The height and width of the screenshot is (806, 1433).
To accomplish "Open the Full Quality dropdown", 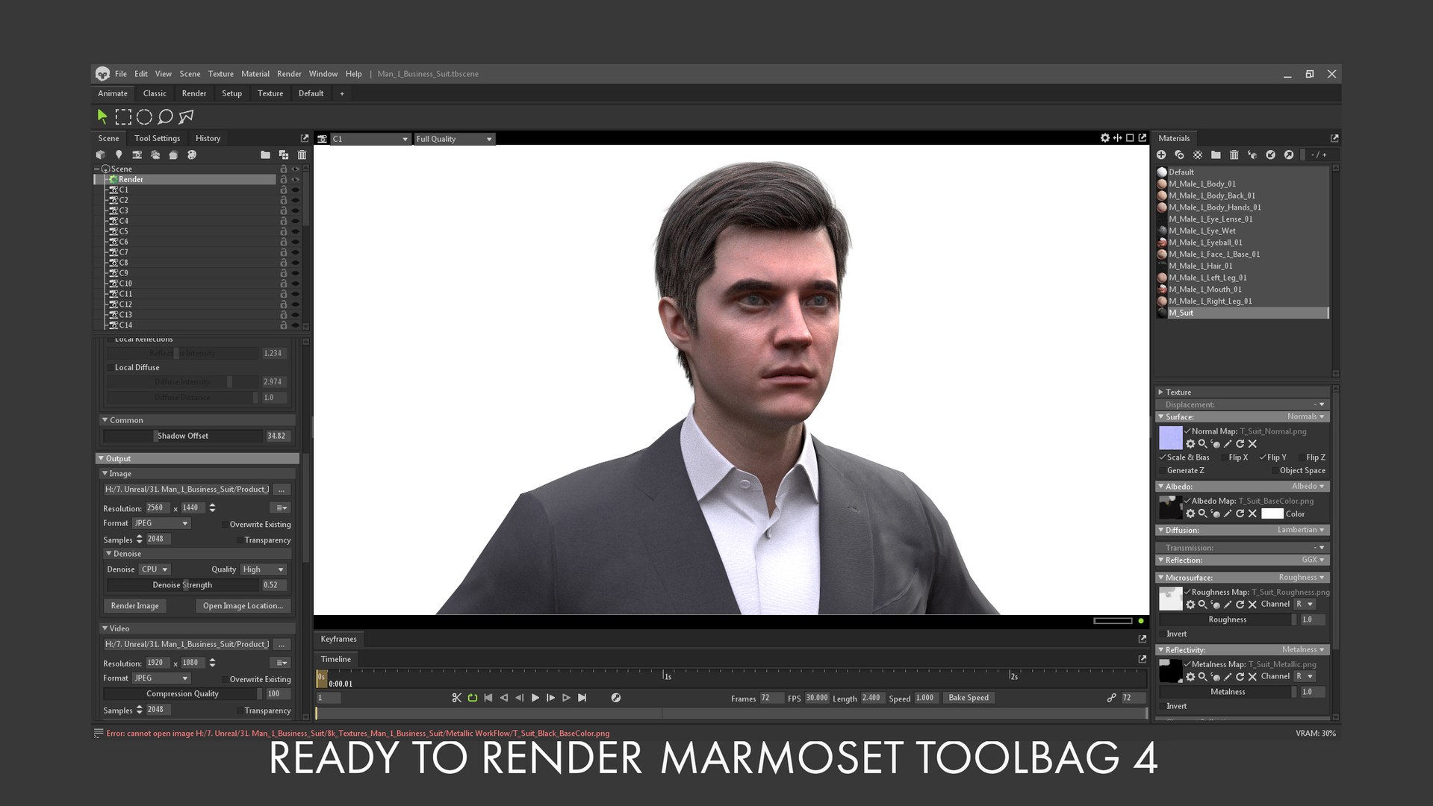I will click(454, 139).
